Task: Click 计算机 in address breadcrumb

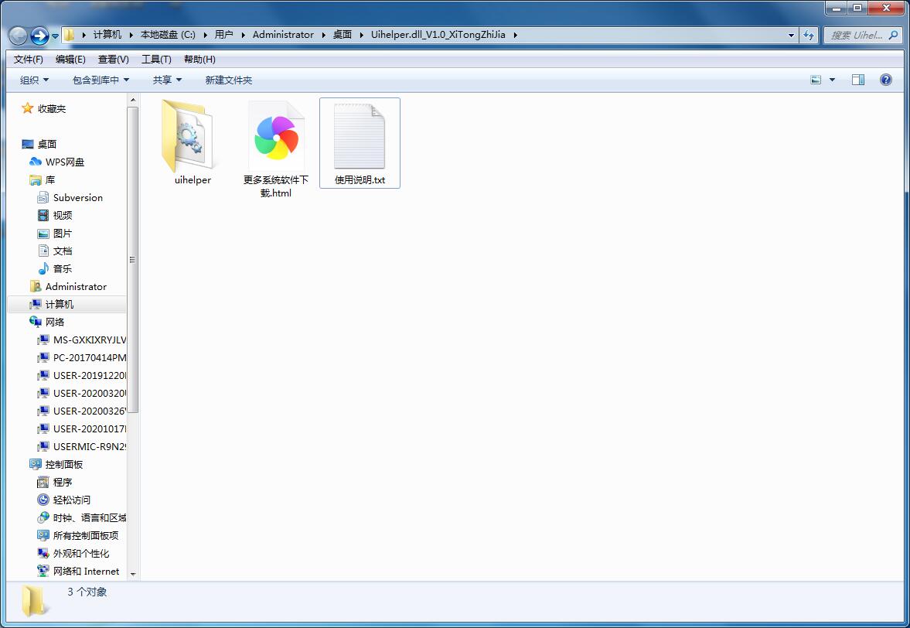Action: [x=107, y=35]
